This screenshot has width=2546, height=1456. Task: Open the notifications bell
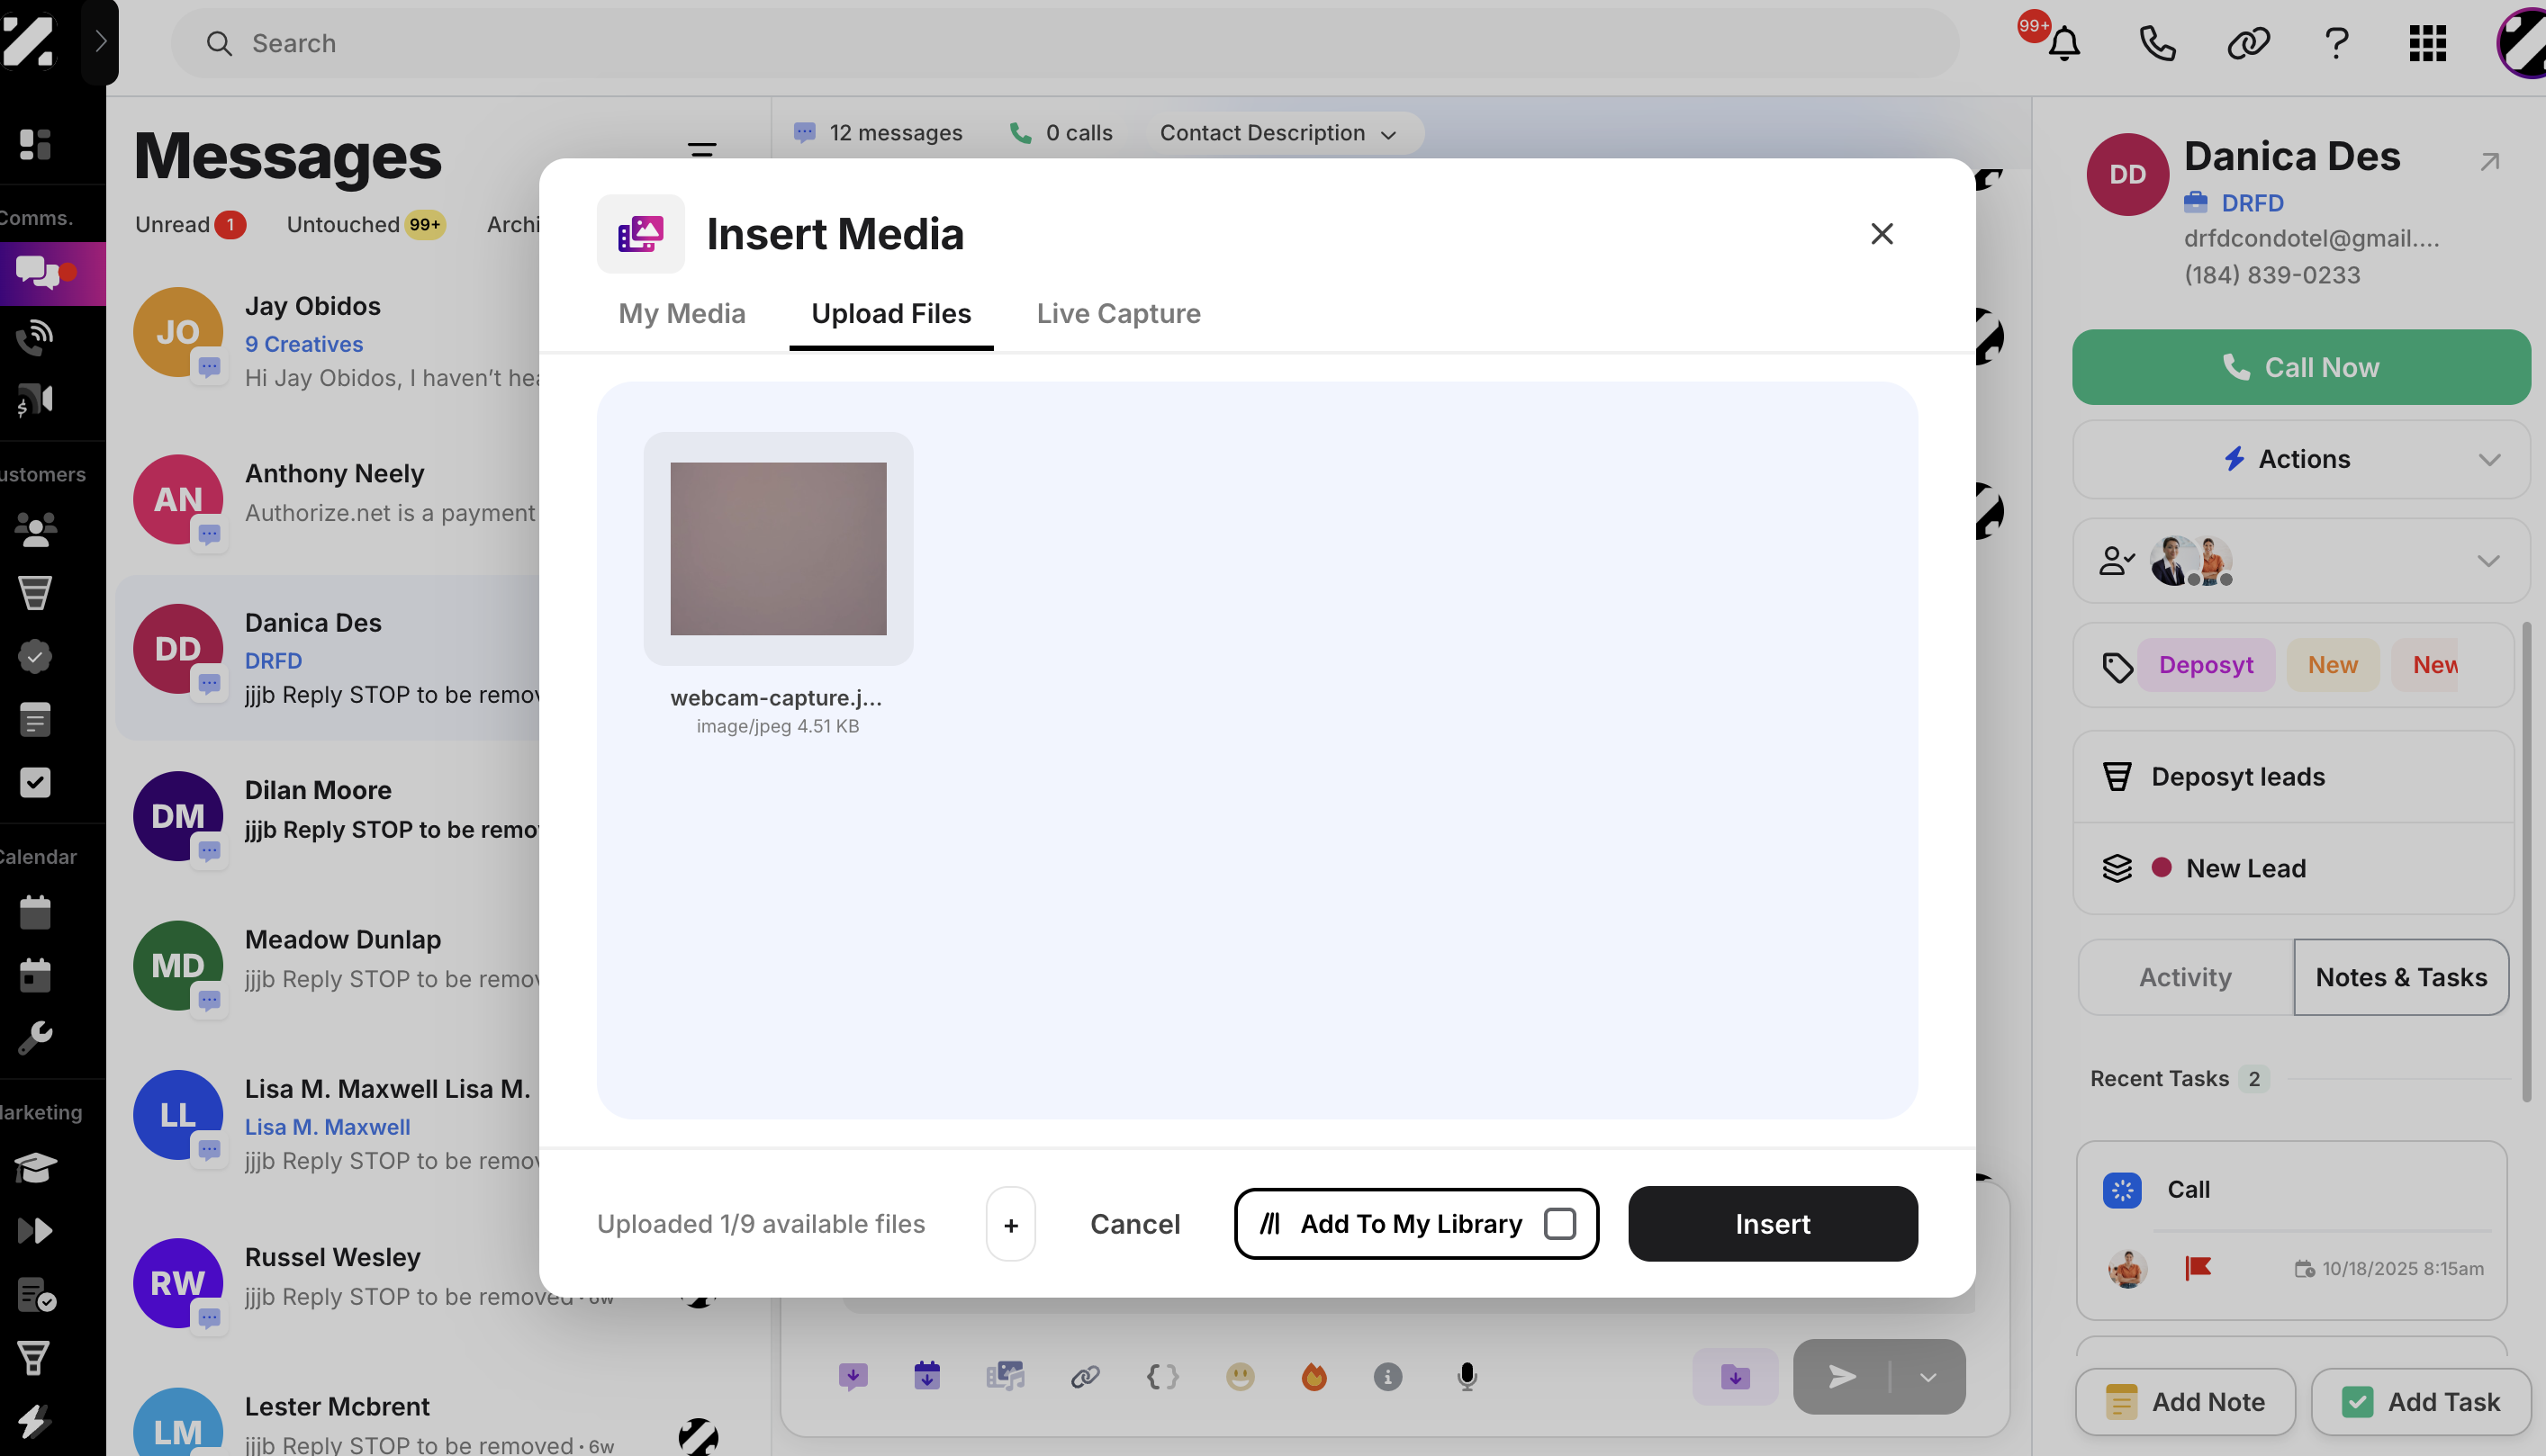tap(2063, 43)
